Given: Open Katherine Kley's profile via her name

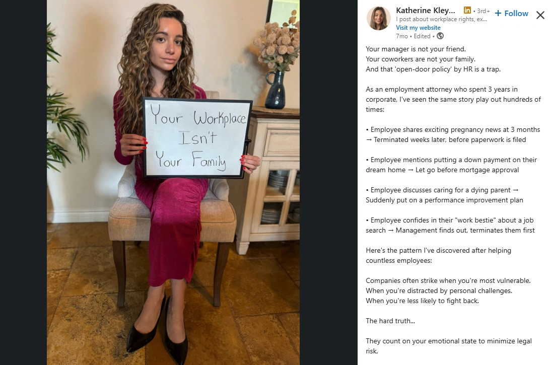Looking at the screenshot, I should click(425, 11).
